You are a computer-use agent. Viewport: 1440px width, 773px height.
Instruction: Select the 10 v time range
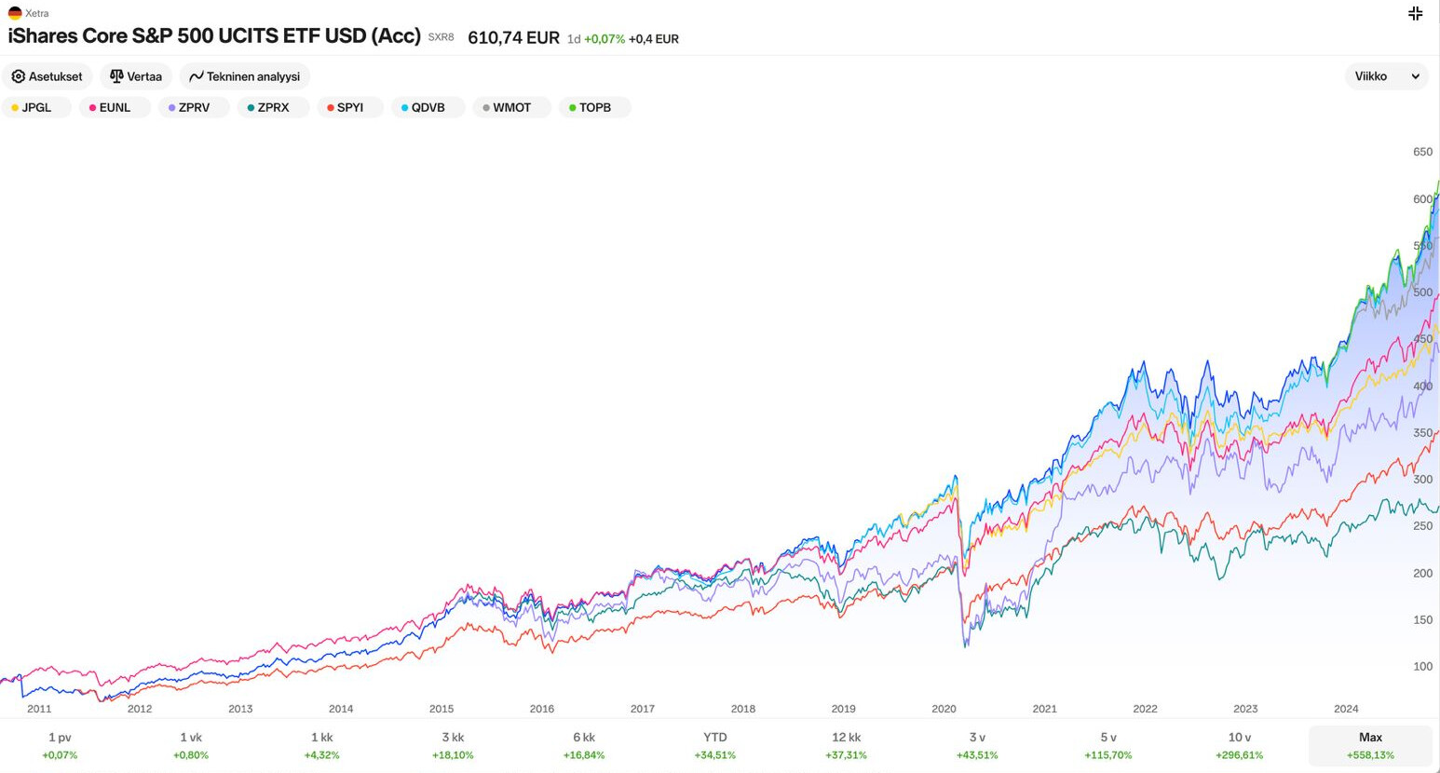tap(1240, 745)
